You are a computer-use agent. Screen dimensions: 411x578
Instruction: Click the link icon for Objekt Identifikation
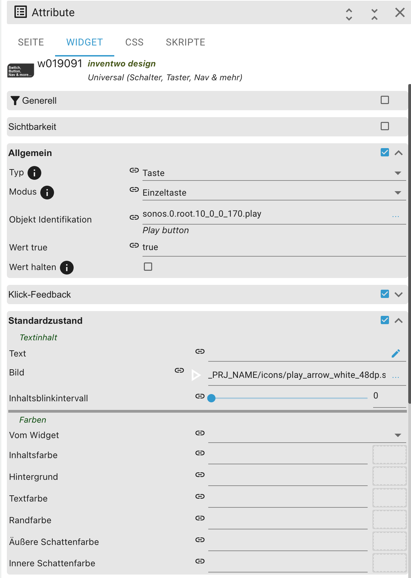(x=134, y=217)
